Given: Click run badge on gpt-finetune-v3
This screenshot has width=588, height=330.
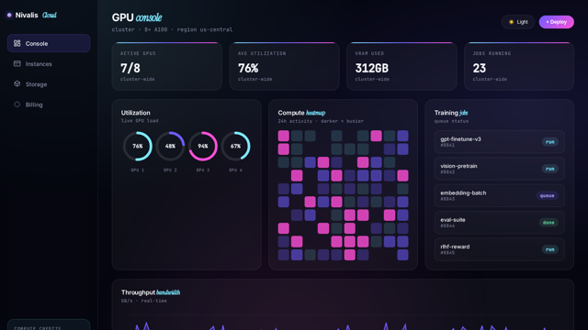Looking at the screenshot, I should click(549, 142).
